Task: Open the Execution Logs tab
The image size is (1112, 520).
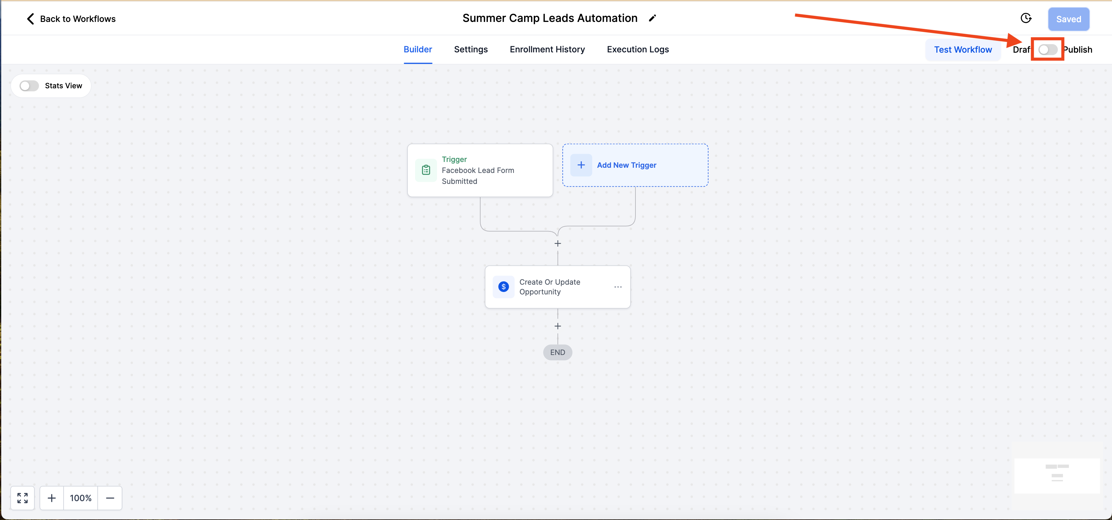Action: [x=638, y=49]
